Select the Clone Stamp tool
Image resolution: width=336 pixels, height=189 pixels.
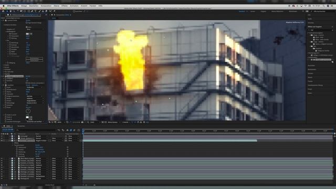point(43,11)
